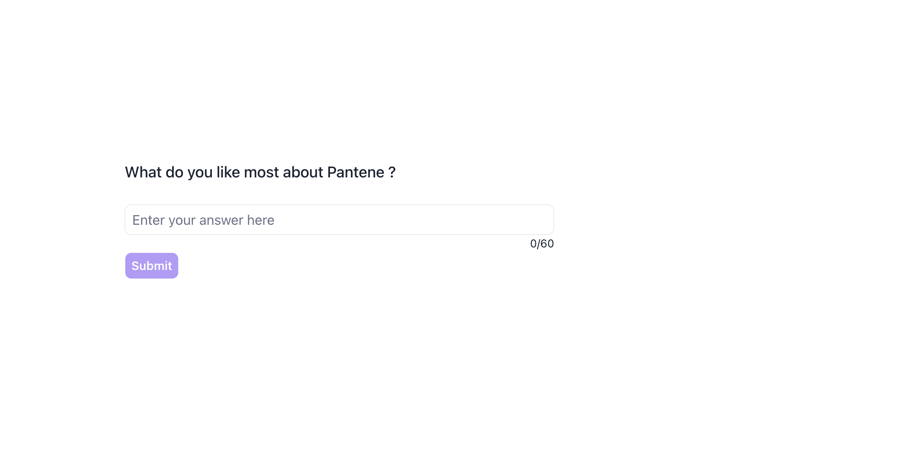914x470 pixels.
Task: Submit the Pantene survey answer
Action: click(151, 266)
